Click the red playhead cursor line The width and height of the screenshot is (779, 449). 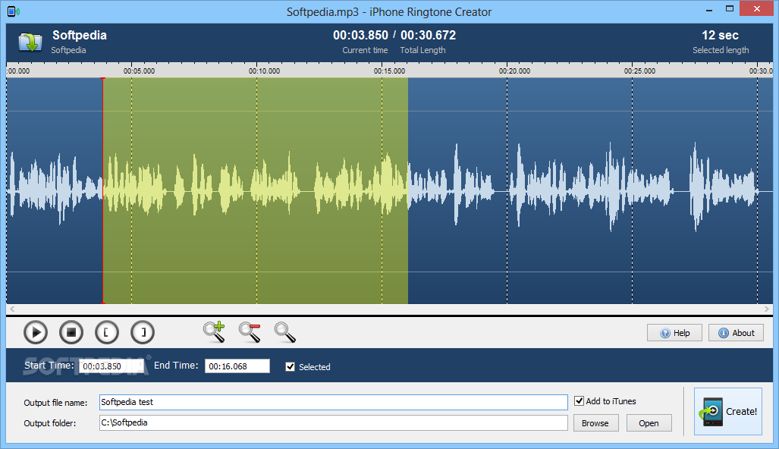pos(103,190)
